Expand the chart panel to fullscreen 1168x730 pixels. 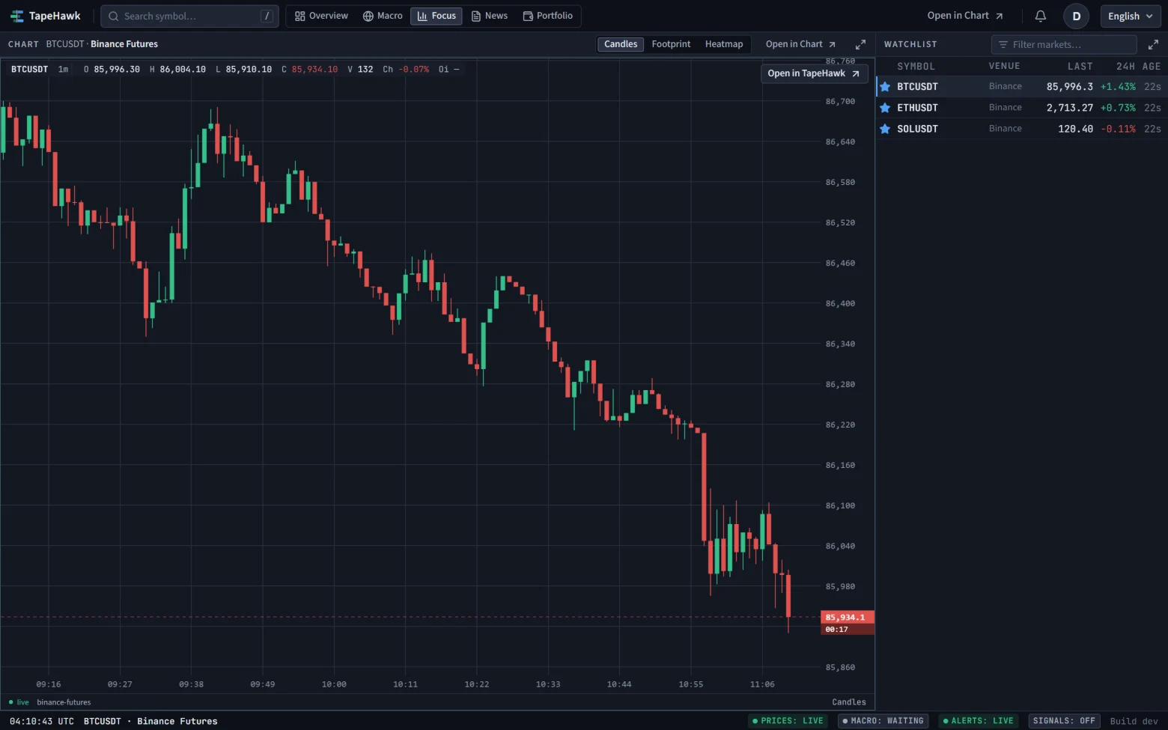click(x=860, y=44)
